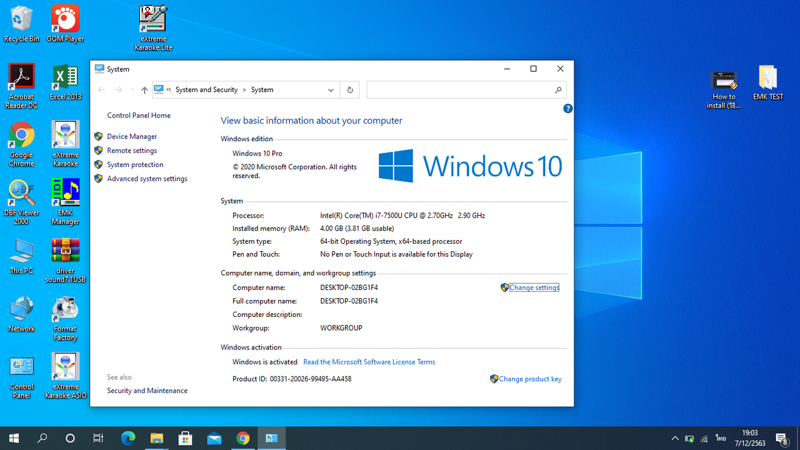
Task: Refresh the System control panel page
Action: 350,90
